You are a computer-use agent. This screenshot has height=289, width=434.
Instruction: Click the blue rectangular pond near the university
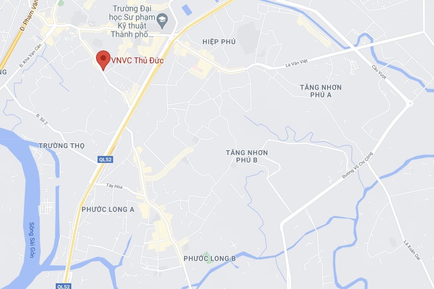pos(187,10)
